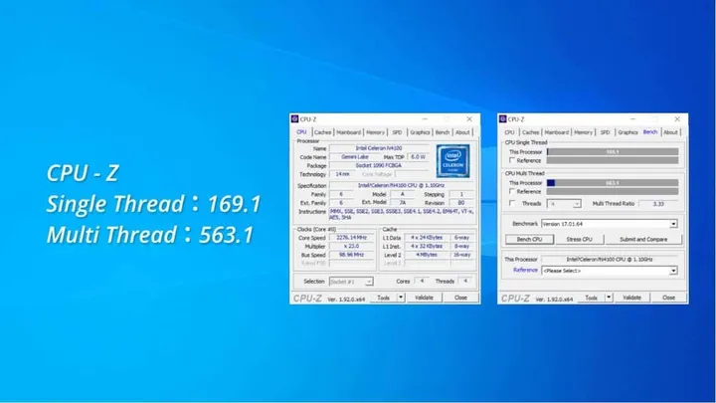Click Validate button in left CPU-Z window
The height and width of the screenshot is (403, 716).
point(424,298)
